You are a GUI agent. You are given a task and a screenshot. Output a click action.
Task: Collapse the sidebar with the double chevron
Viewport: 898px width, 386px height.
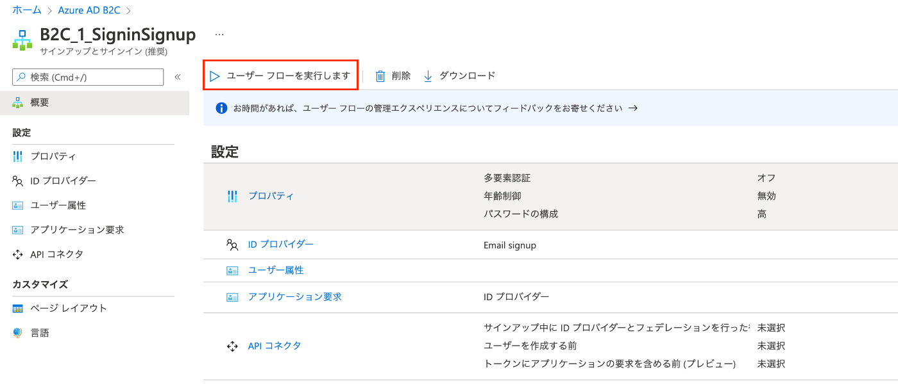[x=178, y=77]
